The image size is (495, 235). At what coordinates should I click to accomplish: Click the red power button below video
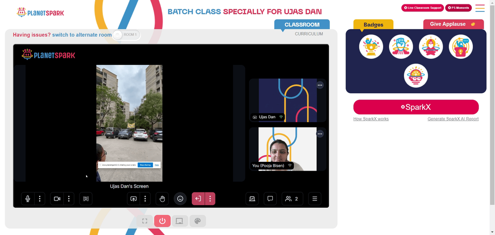(x=162, y=221)
